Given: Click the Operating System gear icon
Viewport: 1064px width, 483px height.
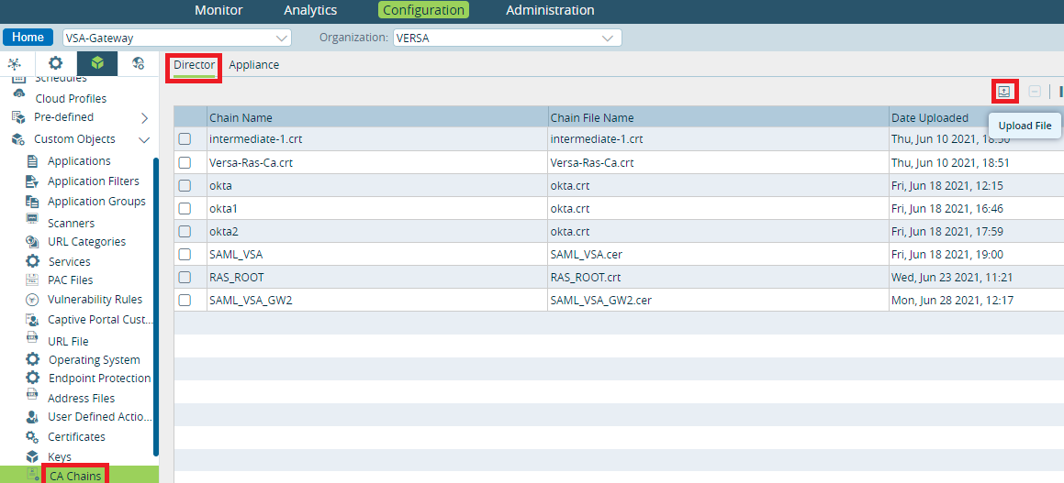Looking at the screenshot, I should [x=32, y=359].
